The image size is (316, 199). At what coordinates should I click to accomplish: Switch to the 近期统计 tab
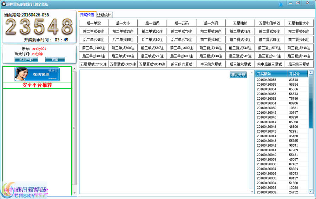tap(104, 15)
